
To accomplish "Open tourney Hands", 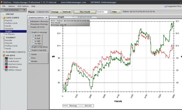I will (8, 49).
